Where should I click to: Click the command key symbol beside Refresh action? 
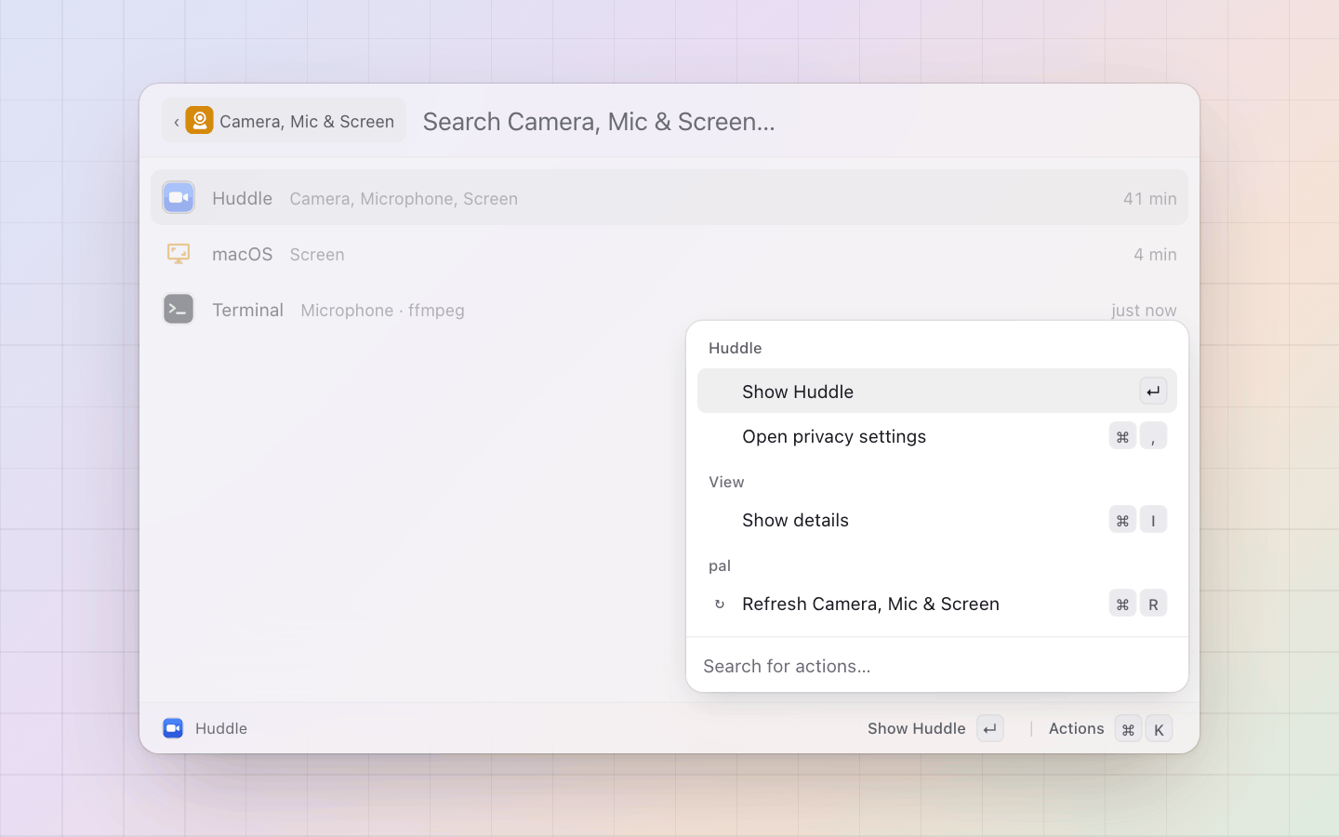(1122, 604)
